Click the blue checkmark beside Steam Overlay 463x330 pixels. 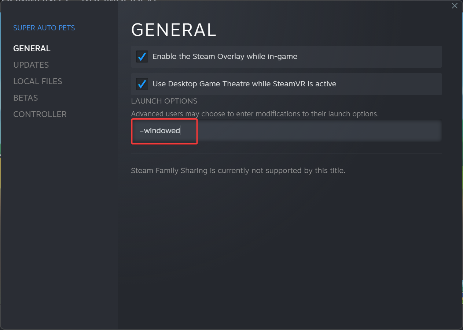[142, 57]
